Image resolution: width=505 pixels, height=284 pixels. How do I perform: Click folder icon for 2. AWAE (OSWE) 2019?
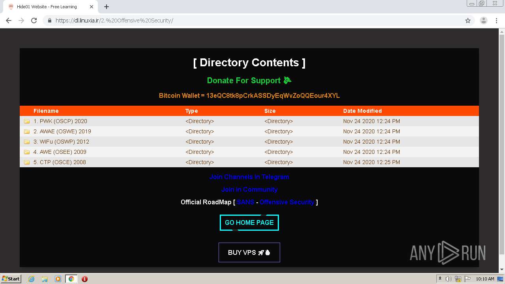(27, 131)
